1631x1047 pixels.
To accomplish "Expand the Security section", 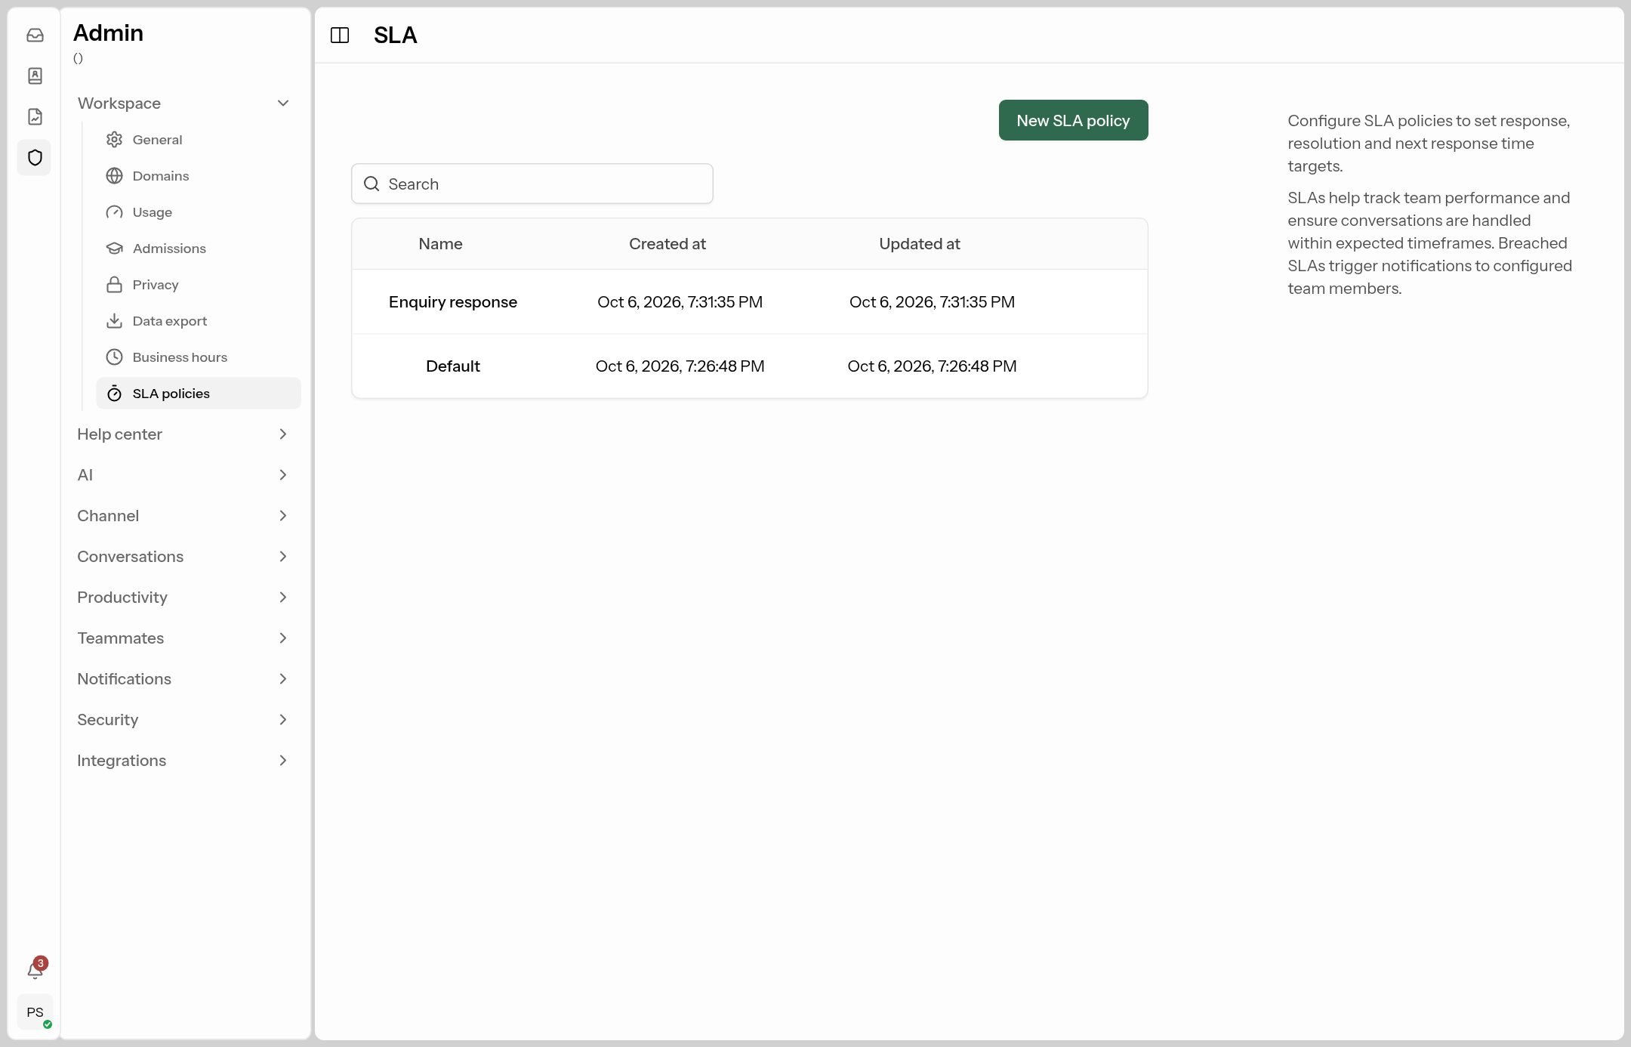I will coord(183,720).
